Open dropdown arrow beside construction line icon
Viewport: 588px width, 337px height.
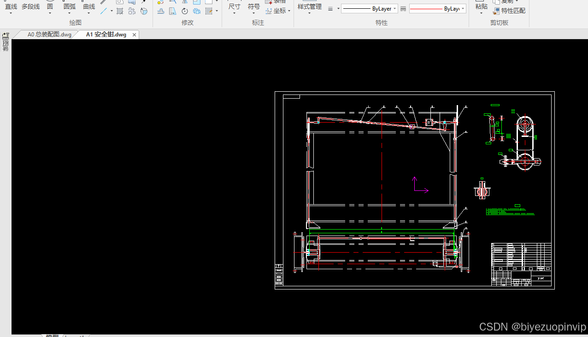[x=112, y=11]
